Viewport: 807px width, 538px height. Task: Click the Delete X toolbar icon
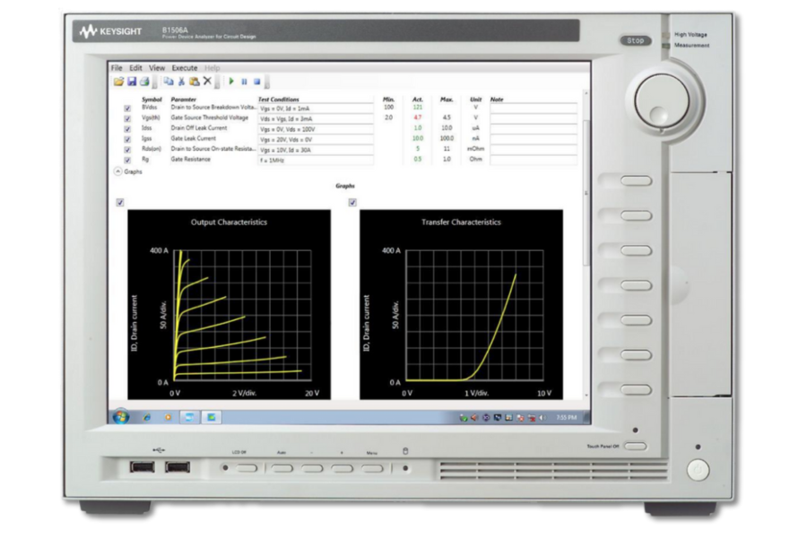click(x=207, y=81)
